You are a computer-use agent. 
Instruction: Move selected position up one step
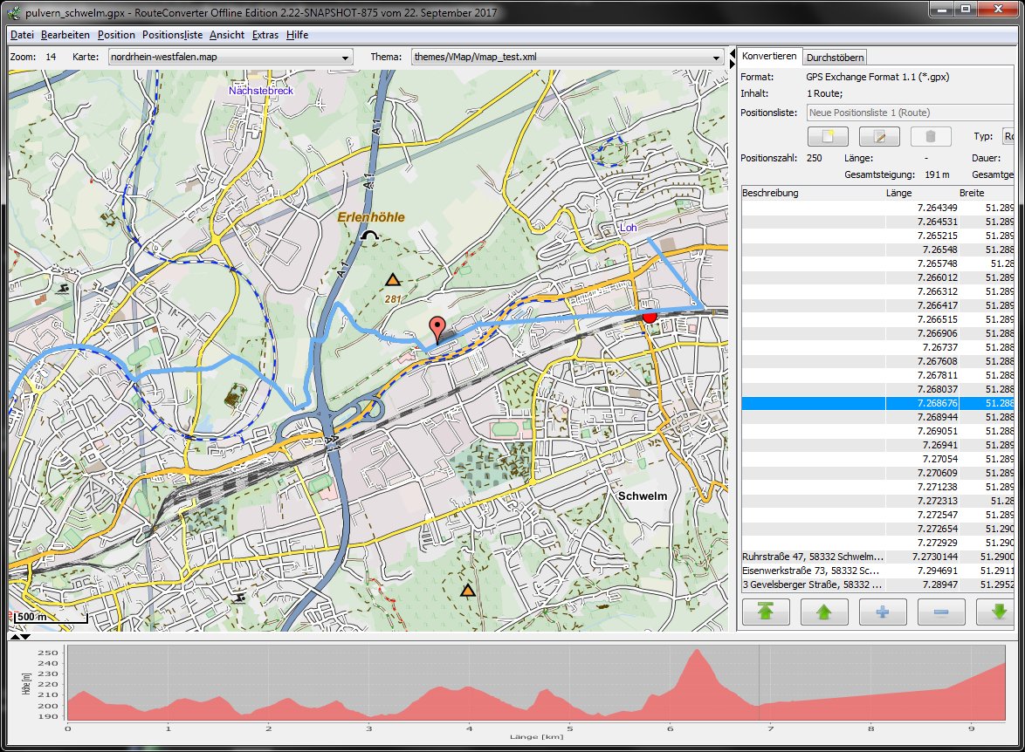823,612
